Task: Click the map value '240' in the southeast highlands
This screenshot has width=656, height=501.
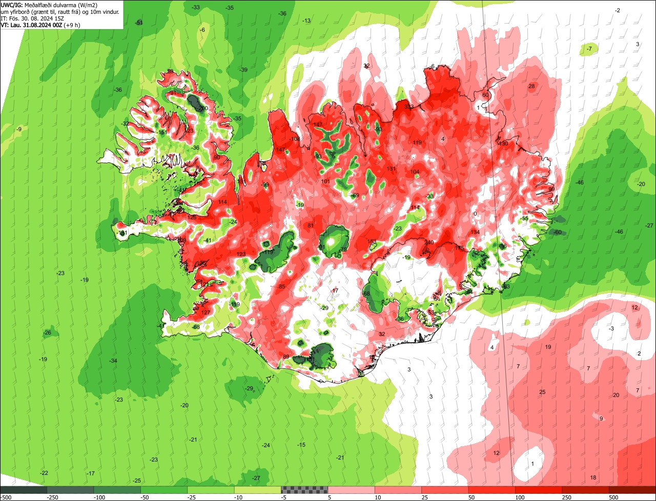Action: 429,242
